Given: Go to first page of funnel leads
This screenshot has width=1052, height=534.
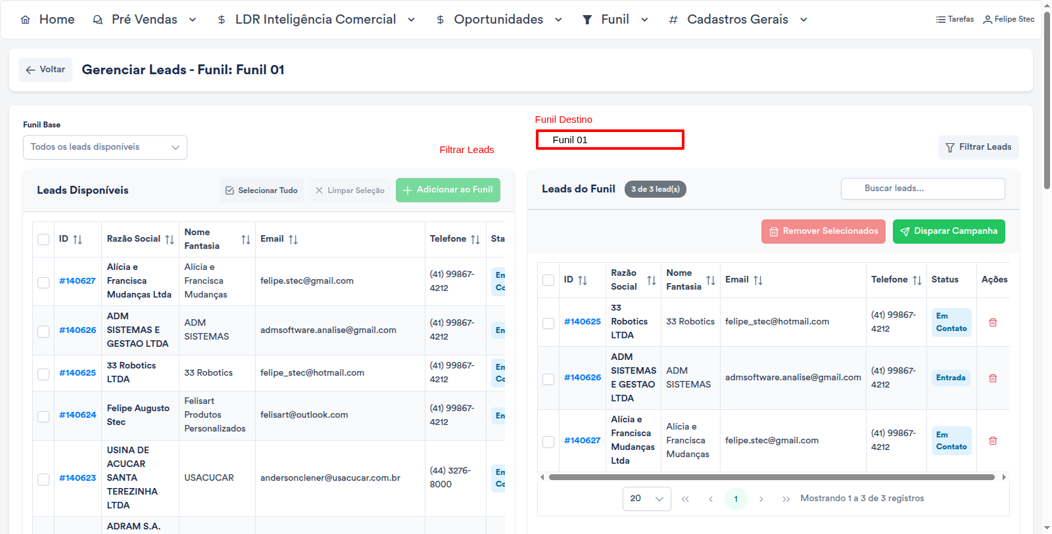Looking at the screenshot, I should [x=685, y=499].
